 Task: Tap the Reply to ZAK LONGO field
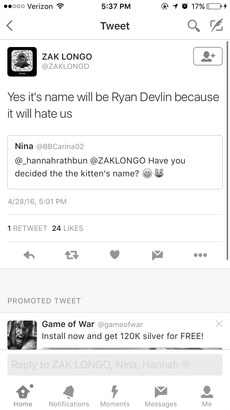(115, 365)
